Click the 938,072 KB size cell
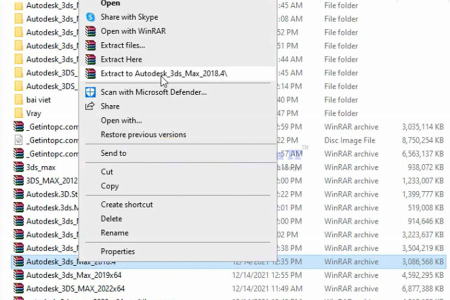Viewport: 450px width, 300px height. [425, 167]
